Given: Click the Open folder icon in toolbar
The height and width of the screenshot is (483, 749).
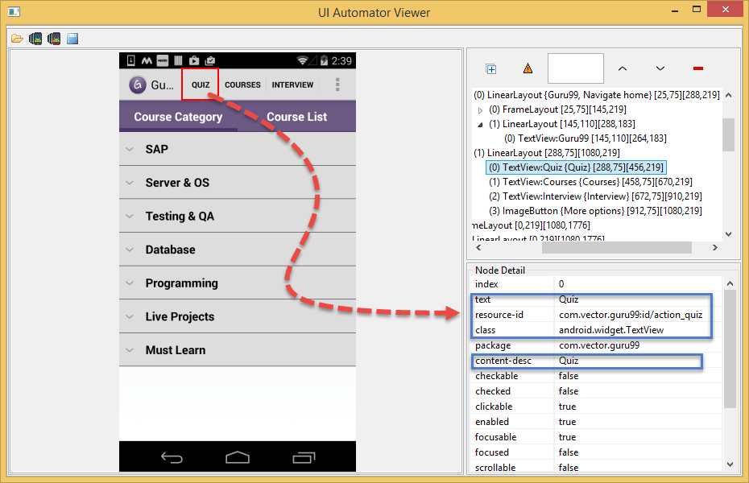Looking at the screenshot, I should click(17, 39).
